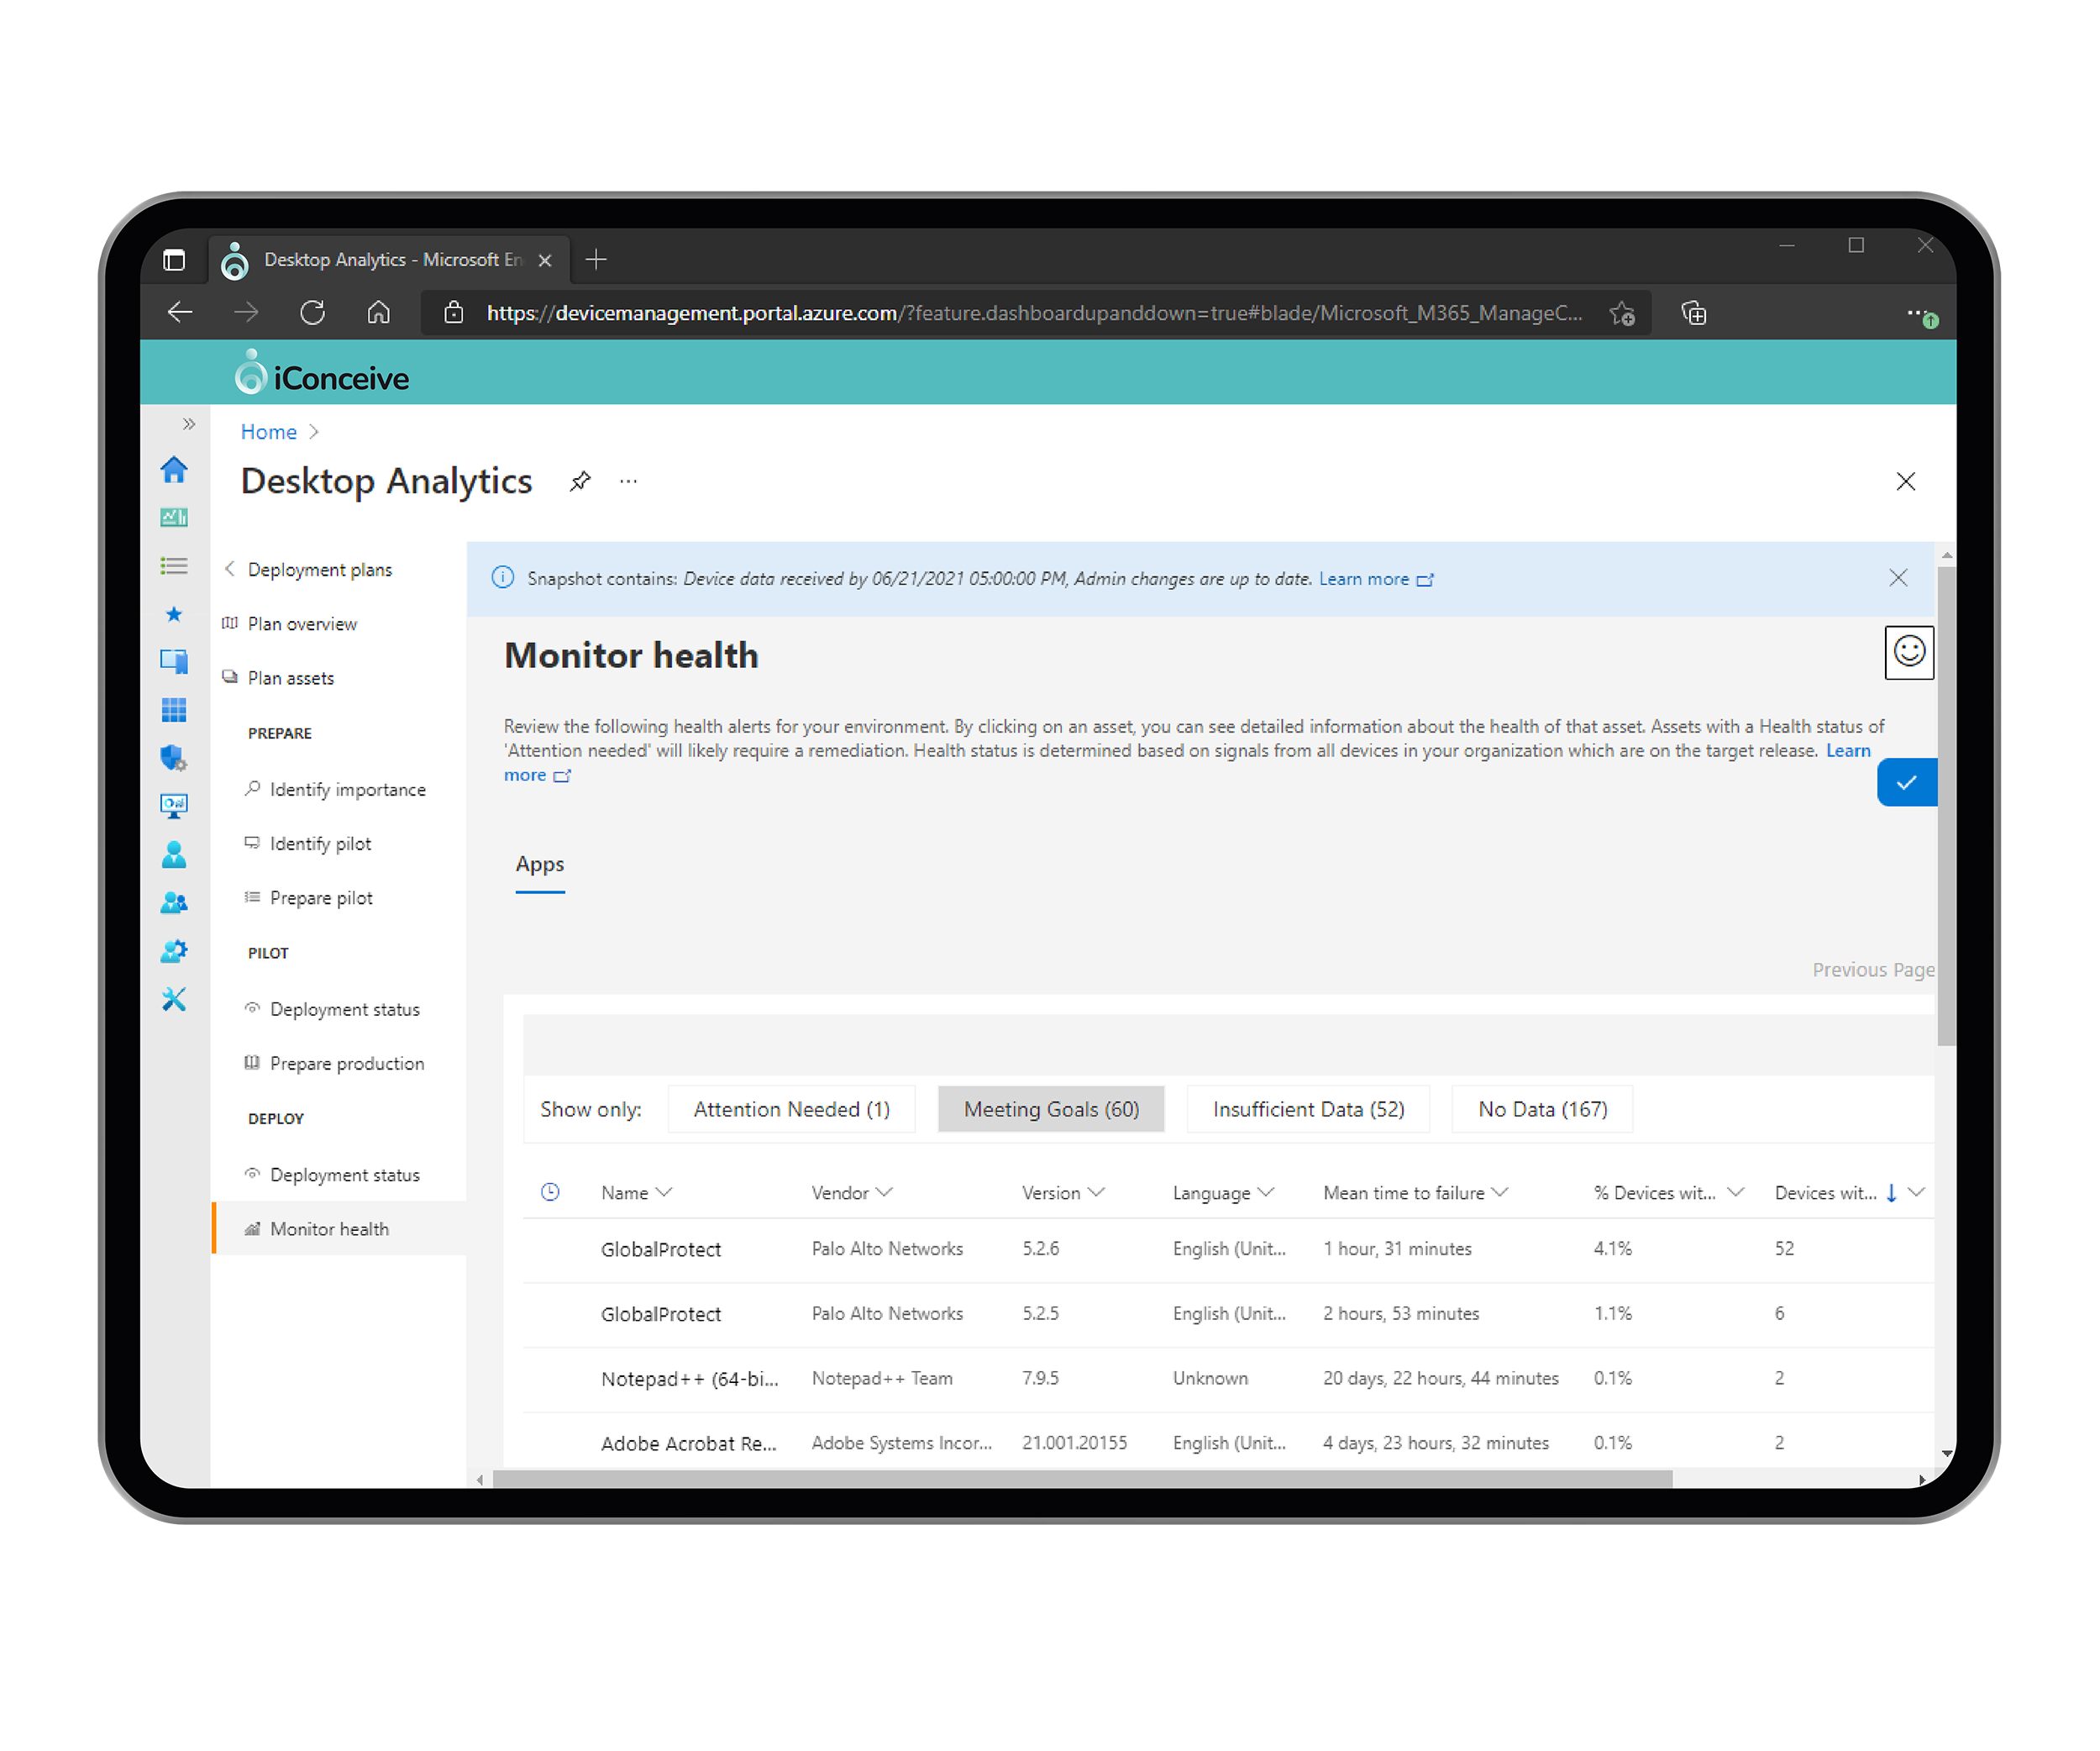Image resolution: width=2100 pixels, height=1751 pixels.
Task: Pin the Desktop Analytics blade
Action: pyautogui.click(x=580, y=481)
